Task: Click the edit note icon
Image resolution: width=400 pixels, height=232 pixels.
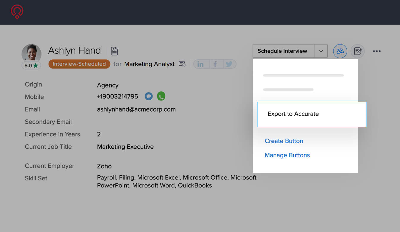Action: pos(358,51)
